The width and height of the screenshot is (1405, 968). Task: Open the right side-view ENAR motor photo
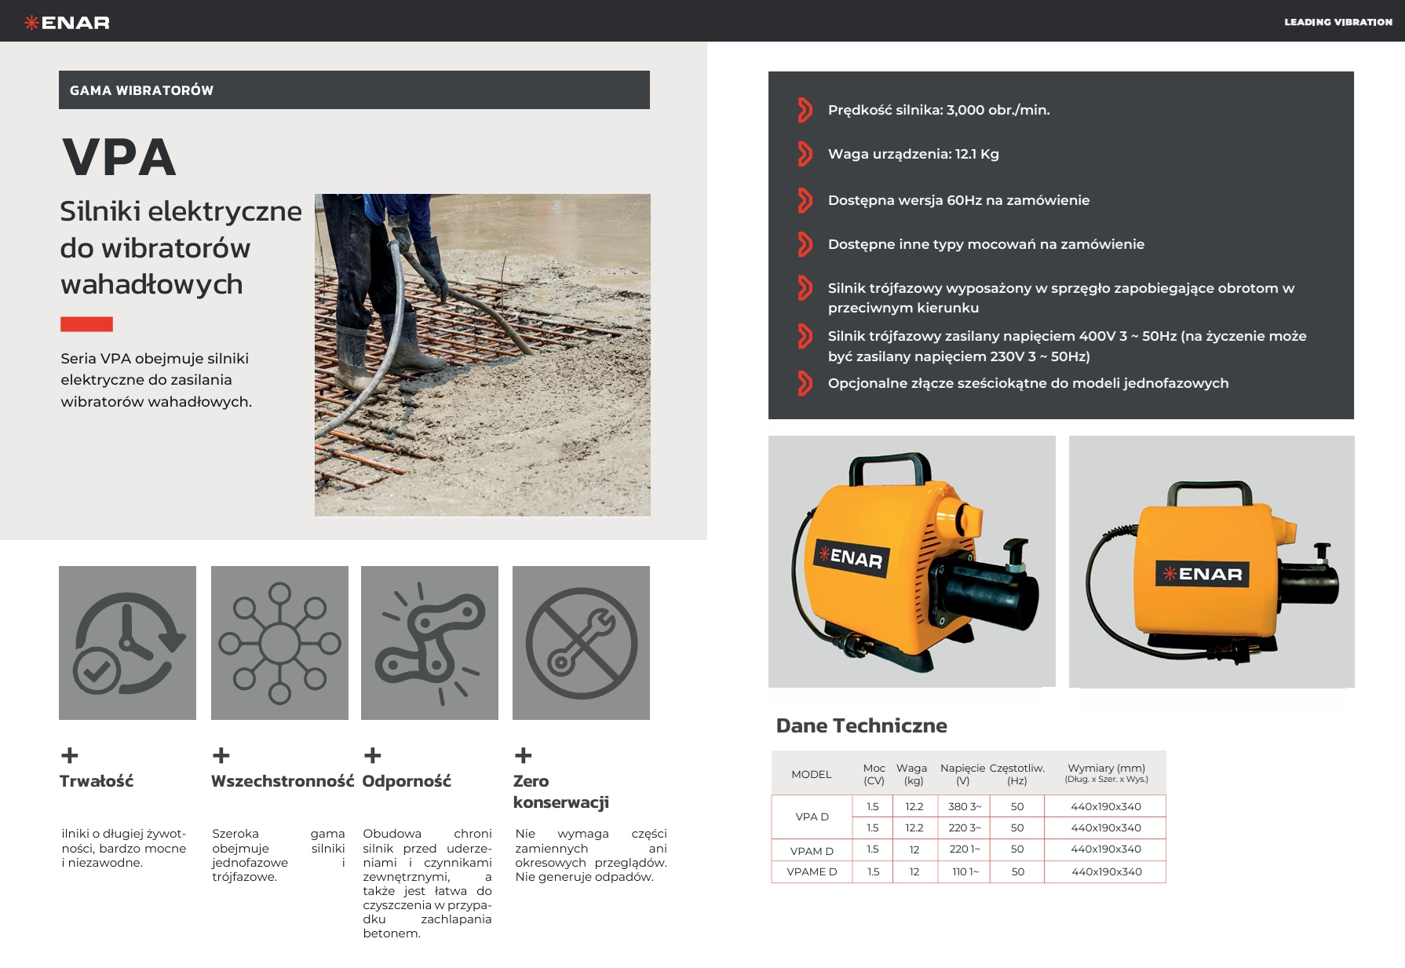pos(1211,561)
